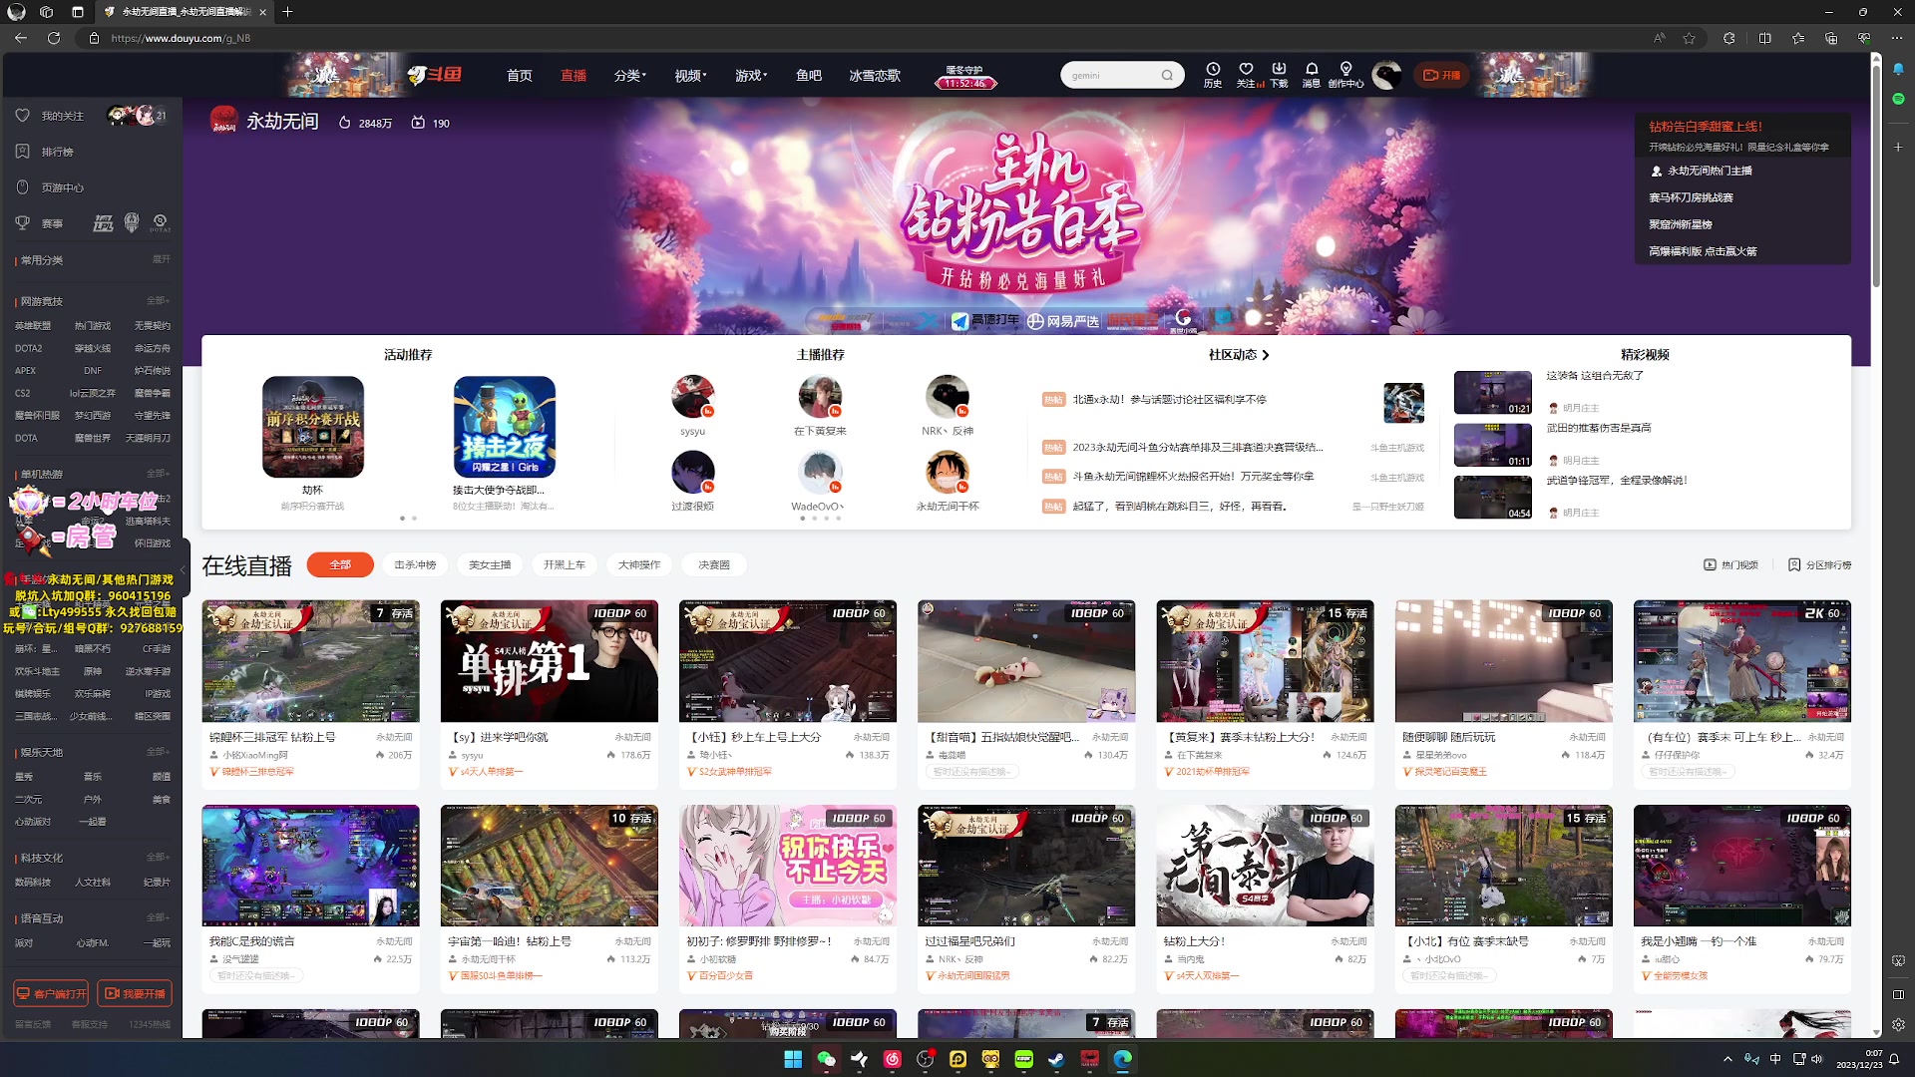Open the browser extensions puzzle icon
The height and width of the screenshot is (1077, 1915).
[x=1728, y=38]
